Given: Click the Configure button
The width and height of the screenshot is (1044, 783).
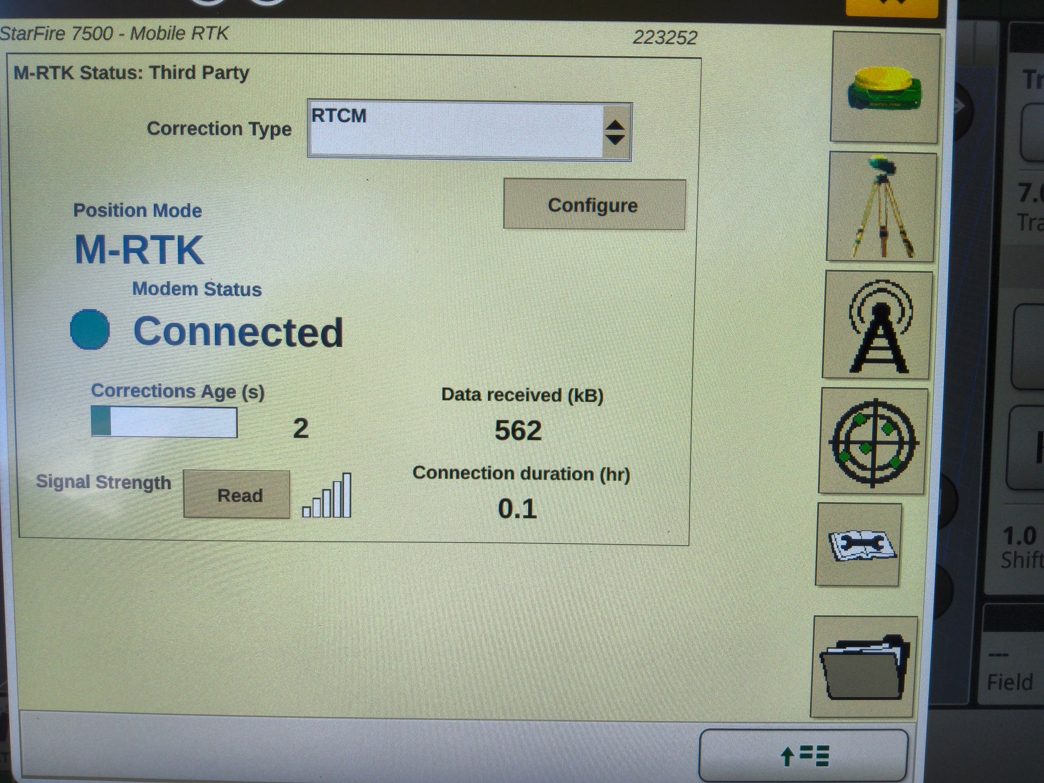Looking at the screenshot, I should (x=594, y=205).
